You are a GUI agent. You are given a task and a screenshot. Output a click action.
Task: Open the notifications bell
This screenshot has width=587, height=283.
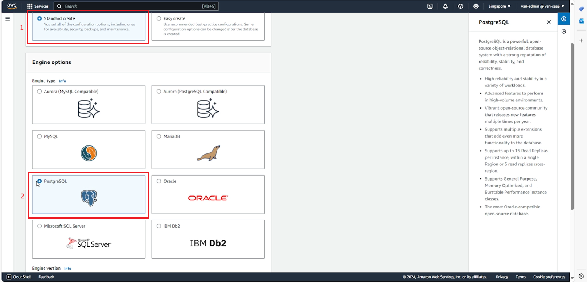pos(445,6)
